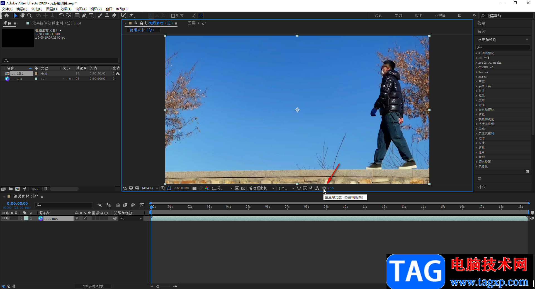
Task: Open the 活动摄像机 camera view dropdown
Action: (x=261, y=188)
